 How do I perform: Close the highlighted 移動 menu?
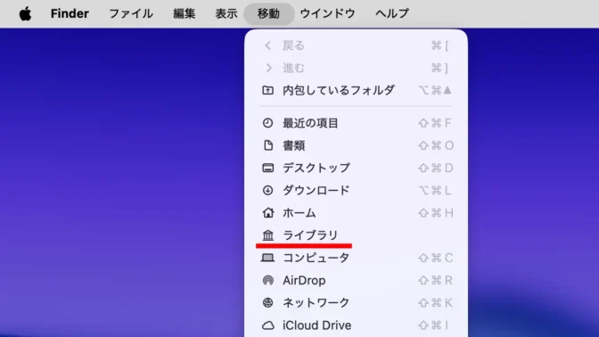pyautogui.click(x=268, y=13)
